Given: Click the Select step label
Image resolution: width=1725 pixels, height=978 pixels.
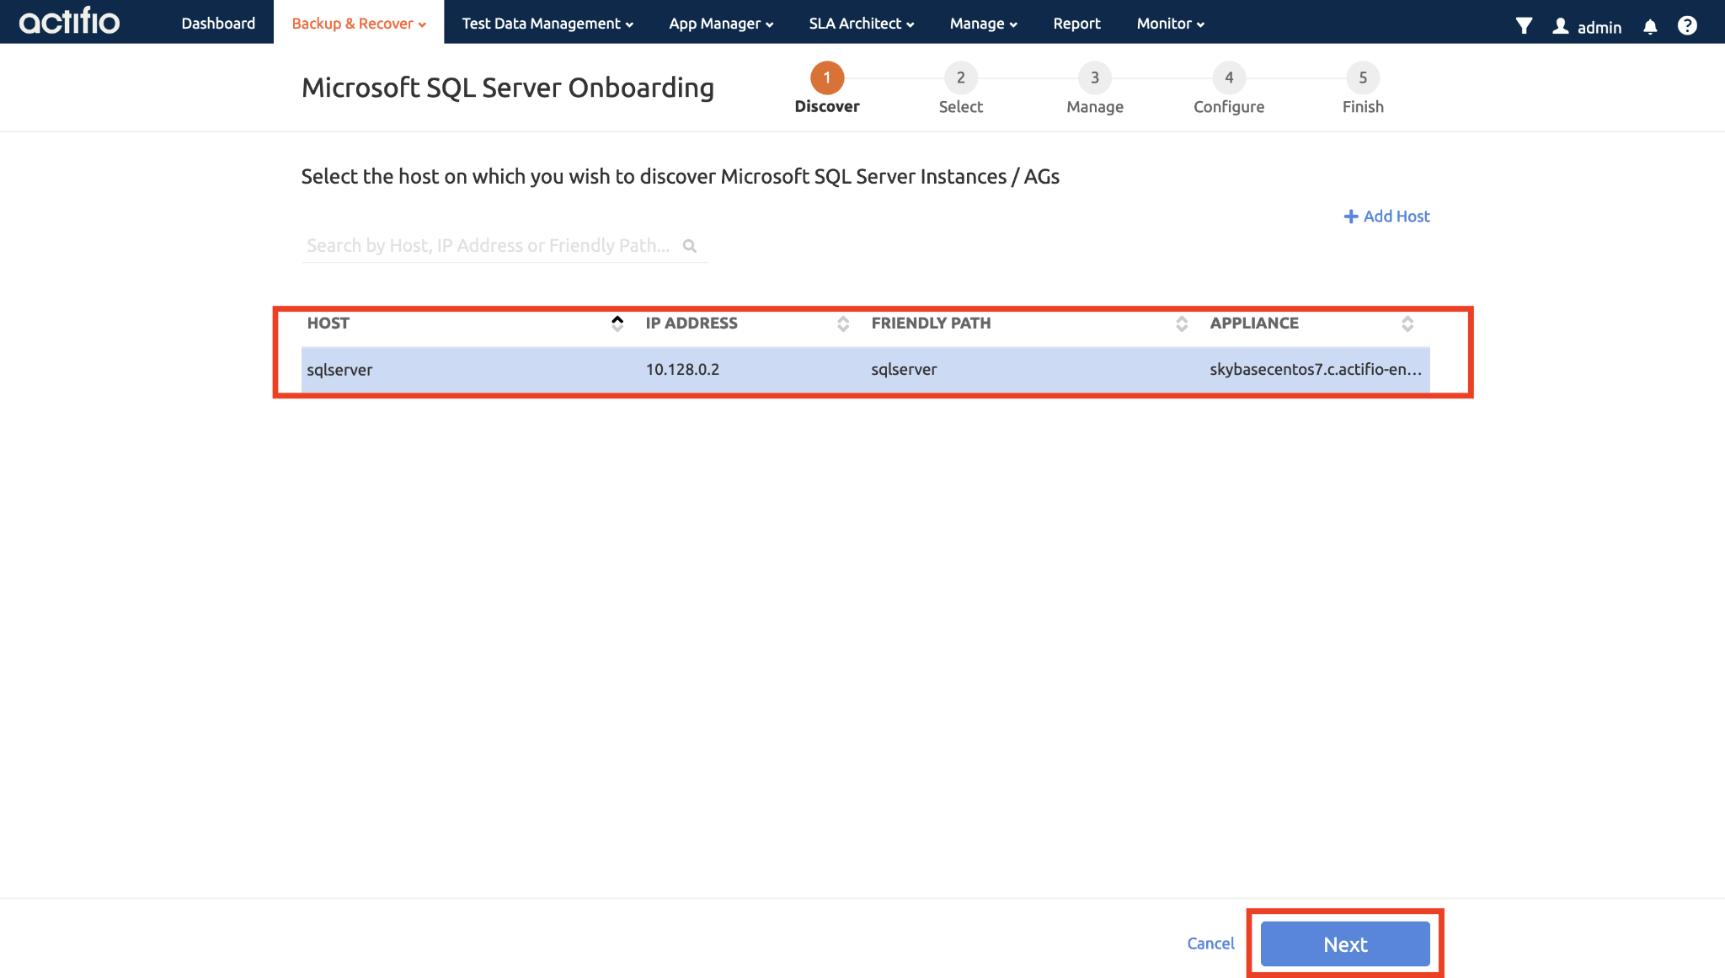Looking at the screenshot, I should (961, 107).
